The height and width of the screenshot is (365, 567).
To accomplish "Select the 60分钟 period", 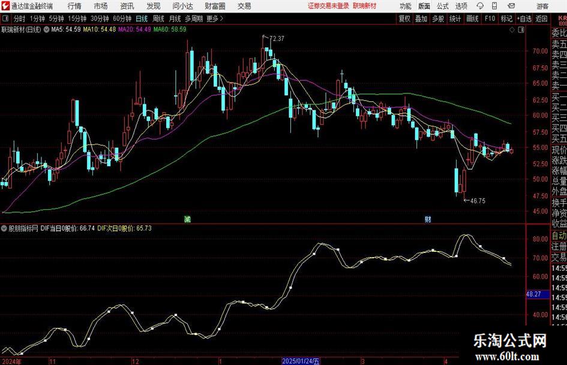I will (122, 19).
